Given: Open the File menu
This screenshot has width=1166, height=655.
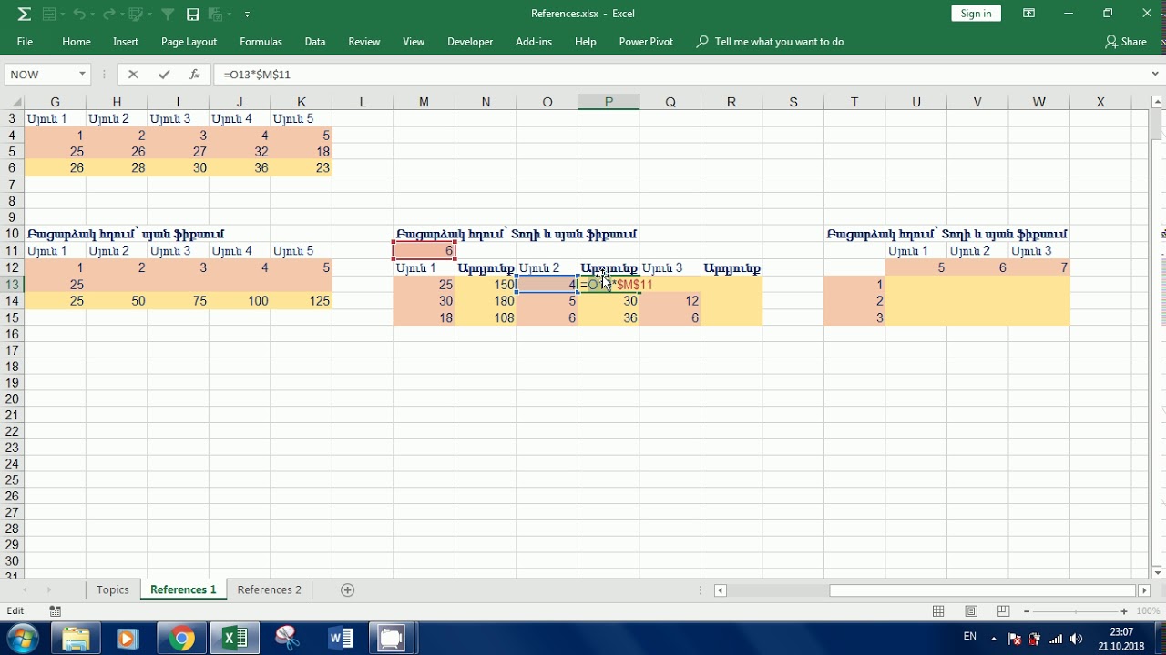Looking at the screenshot, I should click(x=25, y=42).
